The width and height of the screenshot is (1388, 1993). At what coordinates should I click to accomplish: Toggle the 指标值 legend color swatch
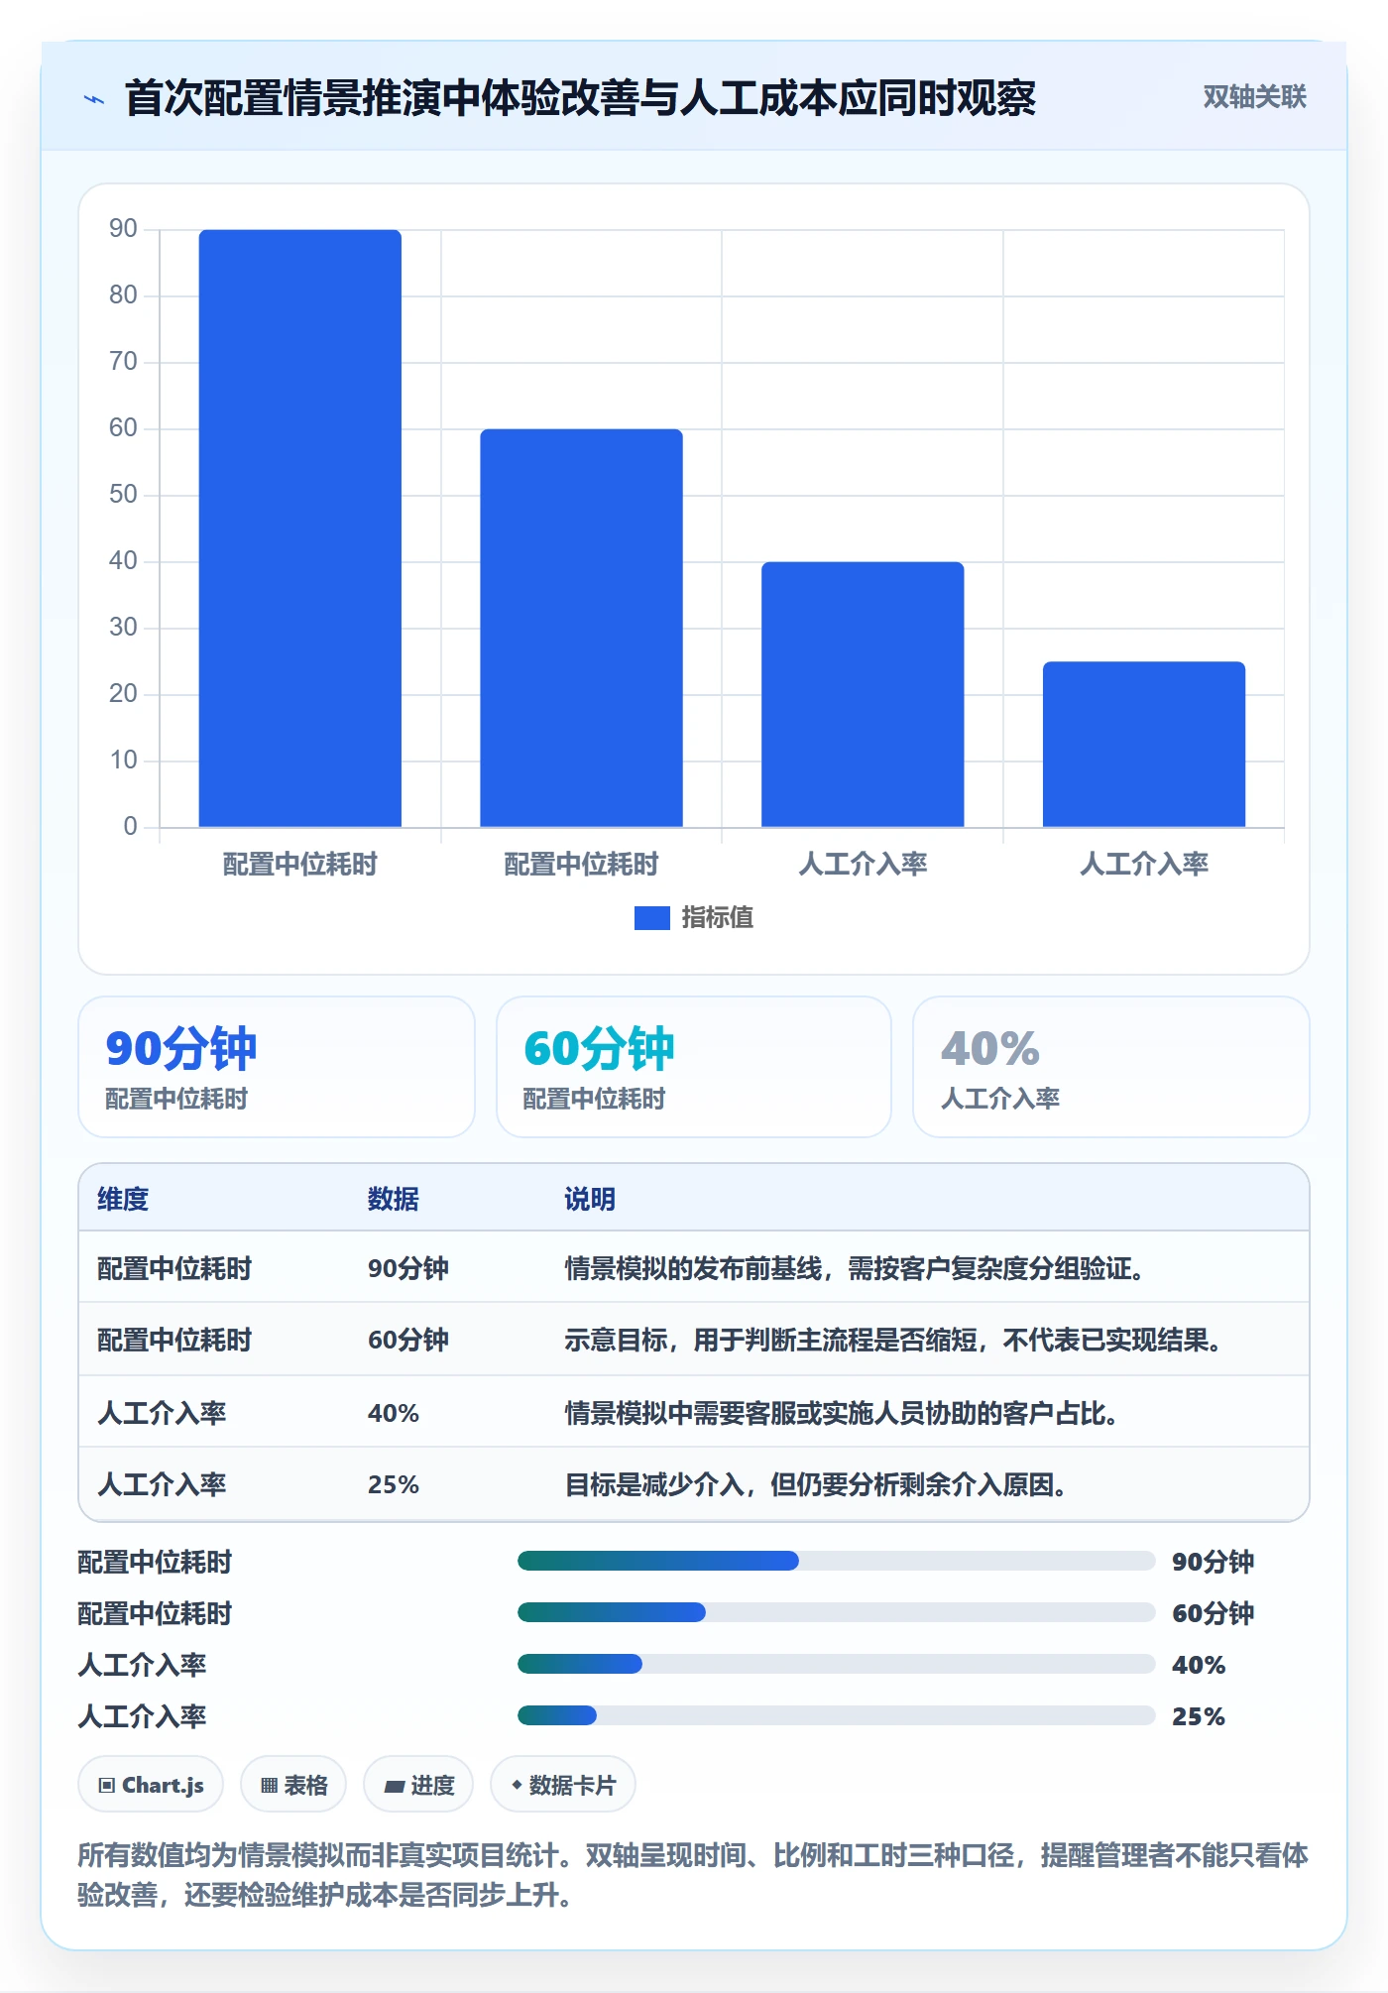click(651, 918)
